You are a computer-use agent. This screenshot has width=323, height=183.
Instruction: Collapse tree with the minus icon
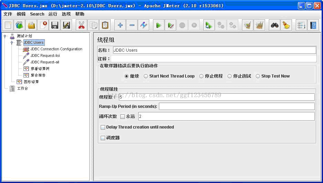point(132,25)
